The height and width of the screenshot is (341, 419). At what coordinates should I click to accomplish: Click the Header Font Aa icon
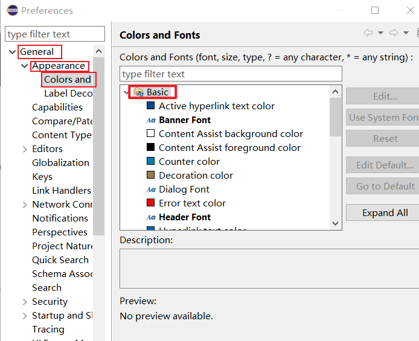[x=151, y=217]
